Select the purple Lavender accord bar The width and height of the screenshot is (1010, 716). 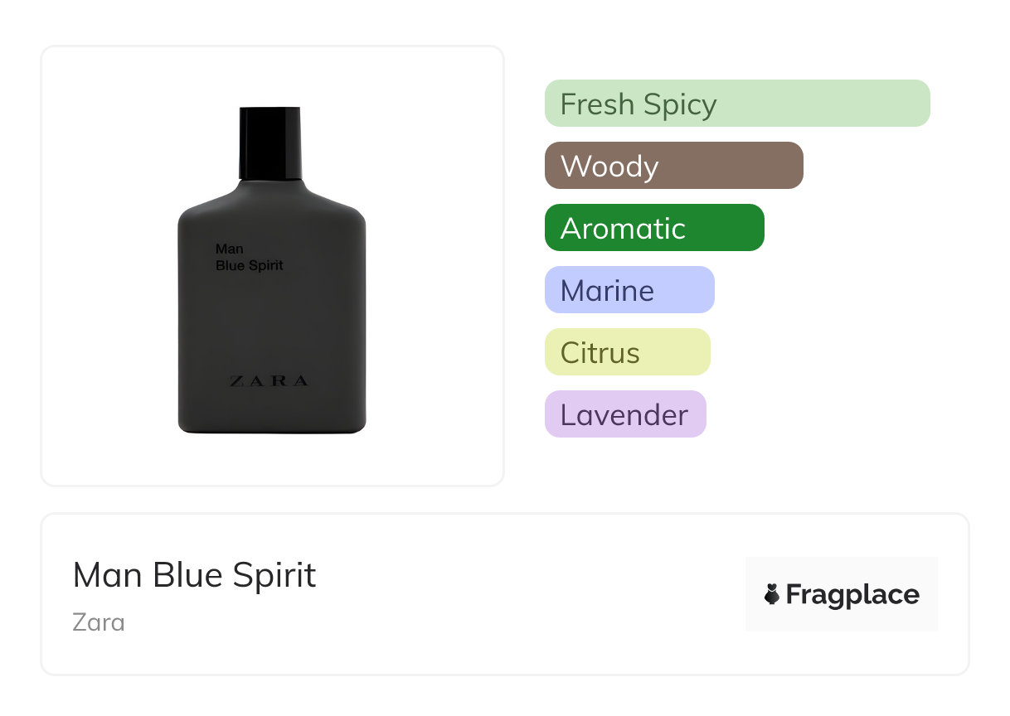tap(624, 414)
